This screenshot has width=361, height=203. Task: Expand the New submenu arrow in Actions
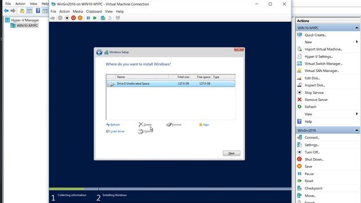pyautogui.click(x=356, y=42)
